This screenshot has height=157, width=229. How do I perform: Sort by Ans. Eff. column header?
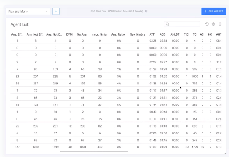[17, 34]
